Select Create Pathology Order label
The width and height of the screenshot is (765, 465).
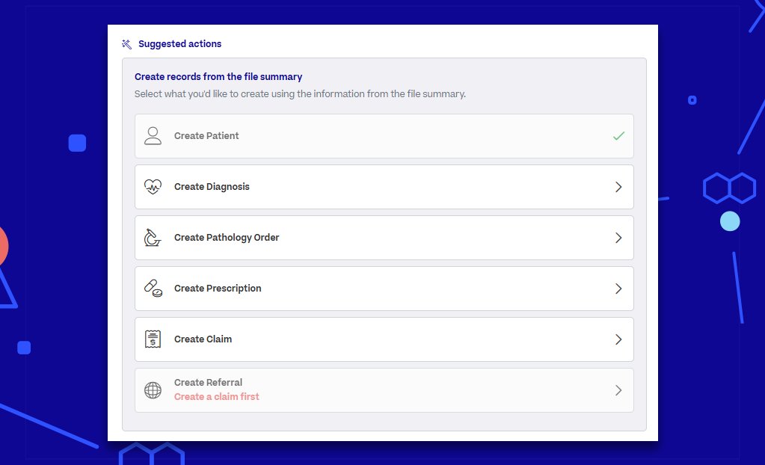pyautogui.click(x=227, y=238)
